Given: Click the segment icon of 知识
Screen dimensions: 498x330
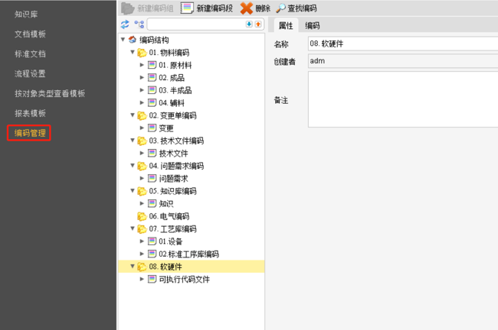Looking at the screenshot, I should click(x=152, y=203).
